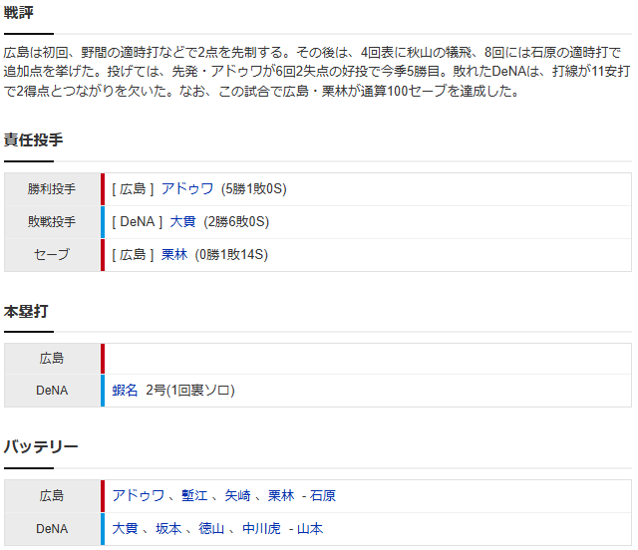The height and width of the screenshot is (550, 638).
Task: Open home run hitter 蝦名 link
Action: (125, 391)
